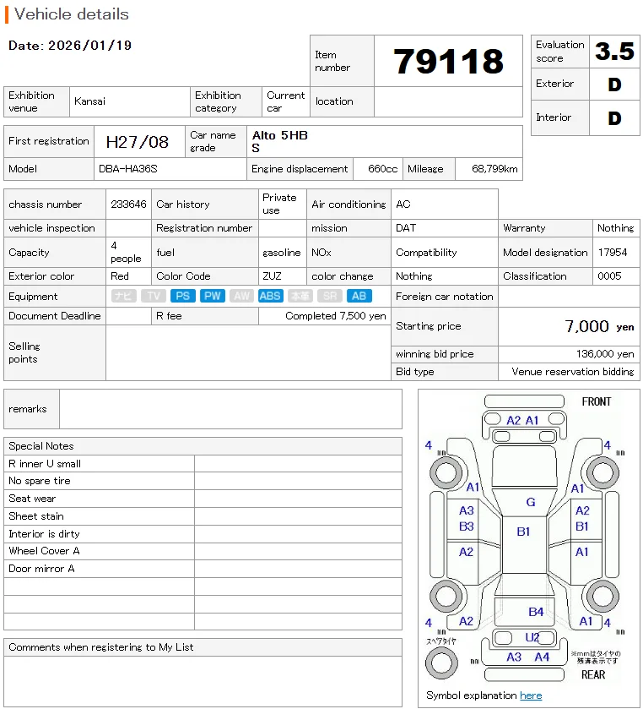The height and width of the screenshot is (709, 643).
Task: Click the starting price 7,000 yen
Action: 599,326
